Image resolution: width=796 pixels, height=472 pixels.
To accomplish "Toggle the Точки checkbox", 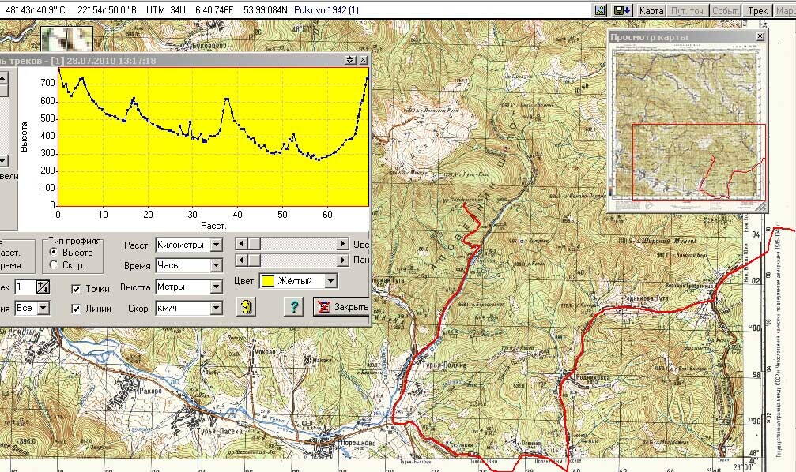I will 77,289.
